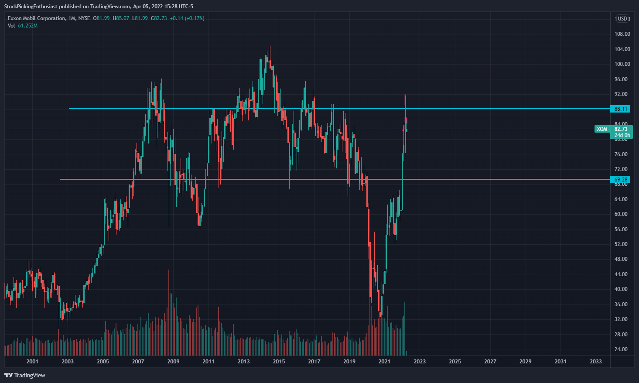Click the 2031 year label on time axis

click(x=560, y=362)
